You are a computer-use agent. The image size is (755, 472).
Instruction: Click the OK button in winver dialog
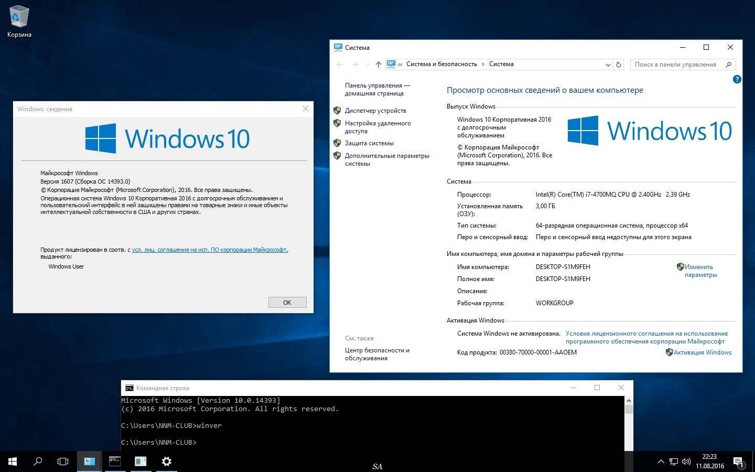click(x=287, y=303)
